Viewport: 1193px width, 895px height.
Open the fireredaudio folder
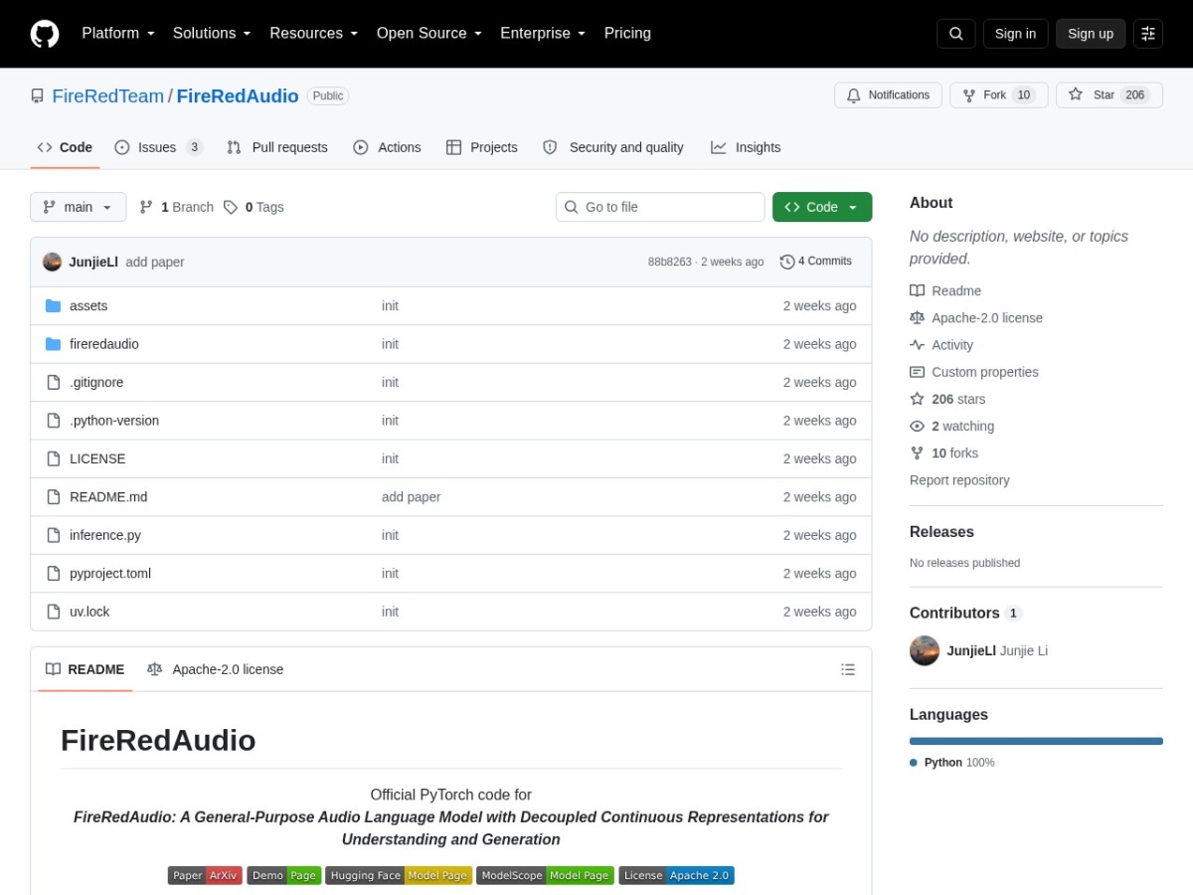[x=104, y=344]
